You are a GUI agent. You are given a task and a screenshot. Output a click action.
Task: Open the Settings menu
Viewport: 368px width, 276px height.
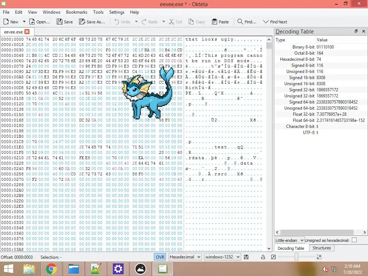tap(117, 12)
